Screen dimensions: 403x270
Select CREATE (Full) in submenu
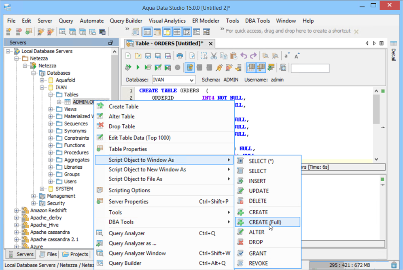(267, 222)
